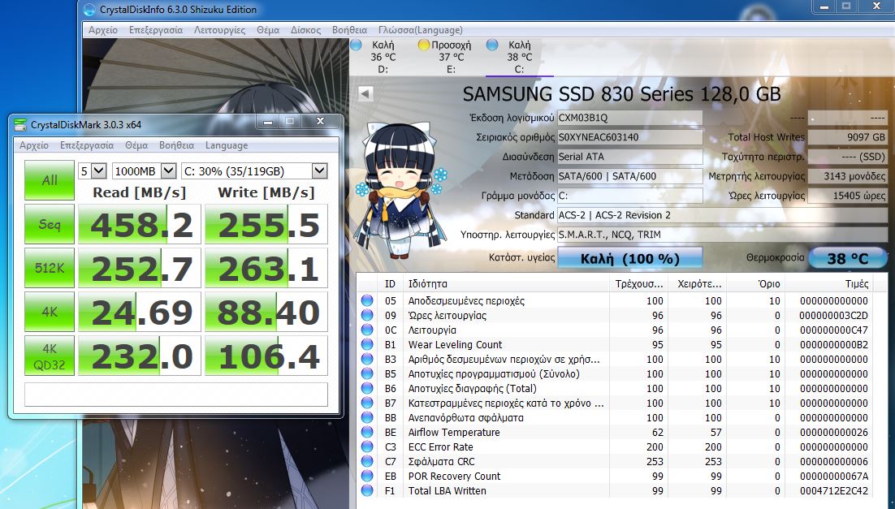The width and height of the screenshot is (895, 509).
Task: Click the Καλή (100 %) health status button
Action: pyautogui.click(x=629, y=258)
